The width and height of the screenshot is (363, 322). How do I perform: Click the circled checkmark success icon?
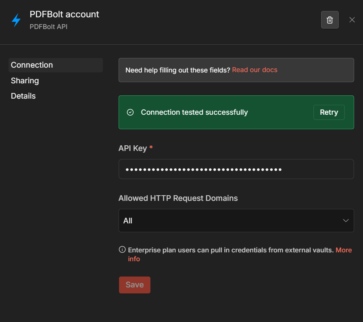click(130, 112)
